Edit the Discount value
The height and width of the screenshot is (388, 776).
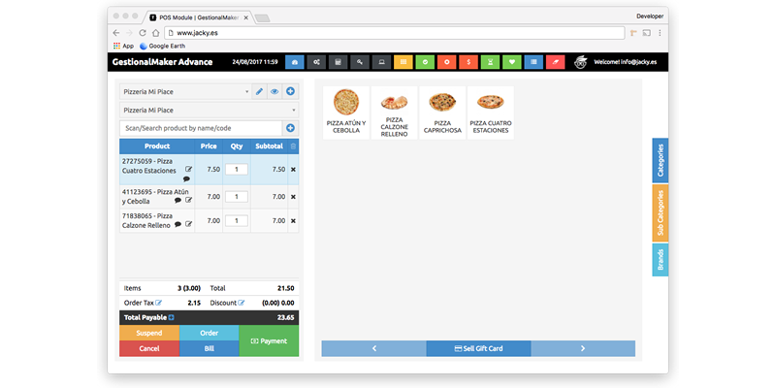(241, 303)
